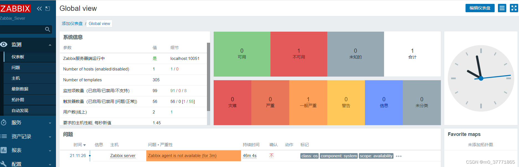Click the monitoring eye icon
The image size is (519, 167).
[4, 44]
